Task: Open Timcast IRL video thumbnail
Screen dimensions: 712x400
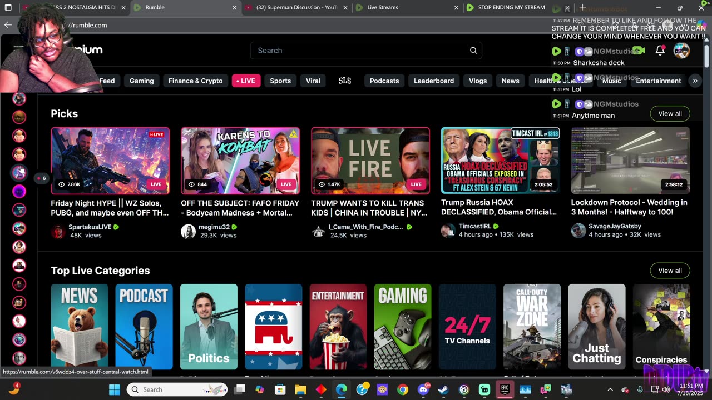Action: [x=501, y=160]
